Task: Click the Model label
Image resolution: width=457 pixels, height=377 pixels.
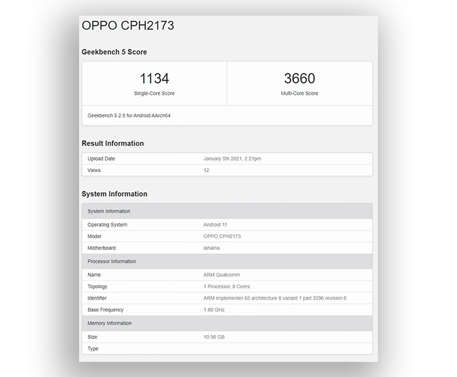Action: [94, 236]
